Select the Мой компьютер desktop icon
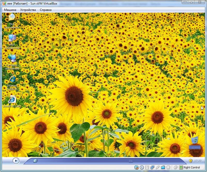 tap(12, 38)
